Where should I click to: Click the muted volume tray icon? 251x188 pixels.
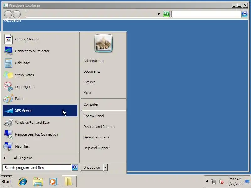221,181
